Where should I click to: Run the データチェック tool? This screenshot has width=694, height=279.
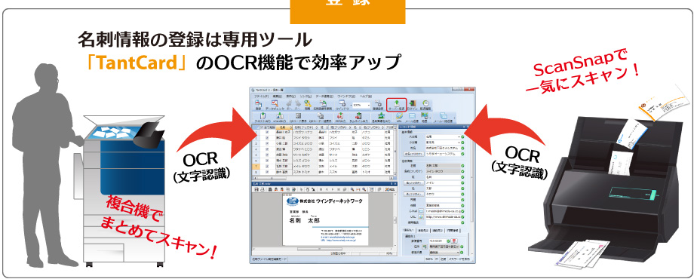pyautogui.click(x=275, y=106)
